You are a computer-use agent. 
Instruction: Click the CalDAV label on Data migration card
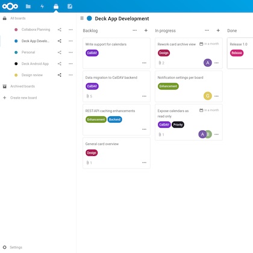(x=92, y=86)
